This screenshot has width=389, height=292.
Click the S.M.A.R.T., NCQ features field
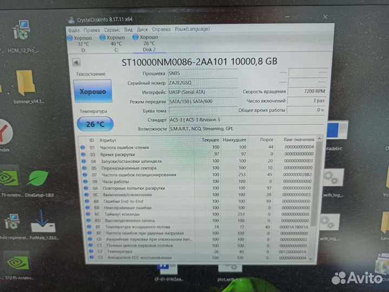(x=246, y=129)
